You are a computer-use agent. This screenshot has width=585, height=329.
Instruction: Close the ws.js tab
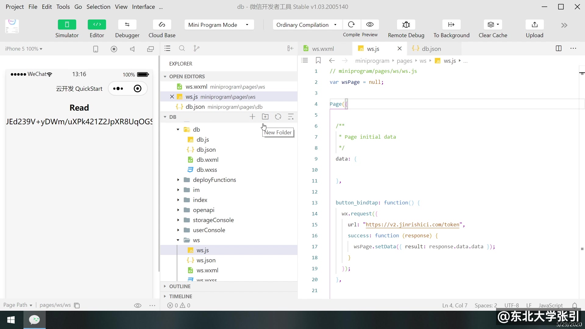click(x=399, y=48)
